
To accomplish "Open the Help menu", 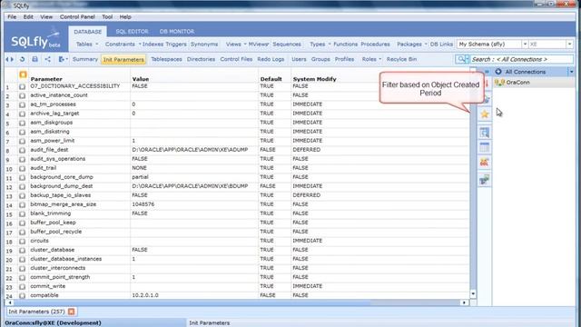I will click(125, 16).
